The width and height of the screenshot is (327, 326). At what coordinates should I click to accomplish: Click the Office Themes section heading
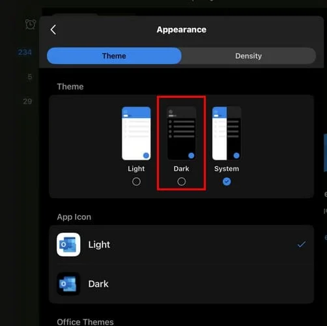coord(85,321)
